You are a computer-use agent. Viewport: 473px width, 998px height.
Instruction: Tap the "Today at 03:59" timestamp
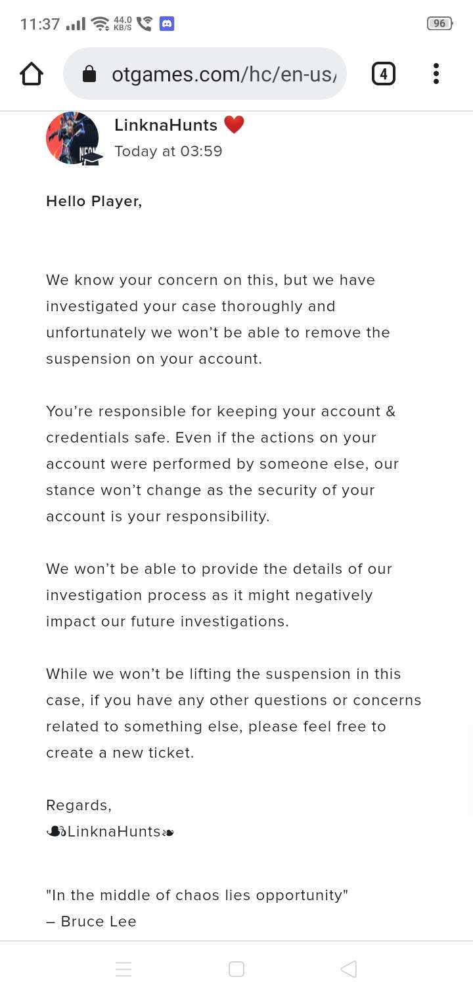click(x=168, y=151)
